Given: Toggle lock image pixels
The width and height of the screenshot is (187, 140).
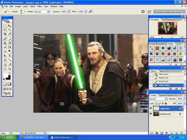Looking at the screenshot, I should pos(160,103).
